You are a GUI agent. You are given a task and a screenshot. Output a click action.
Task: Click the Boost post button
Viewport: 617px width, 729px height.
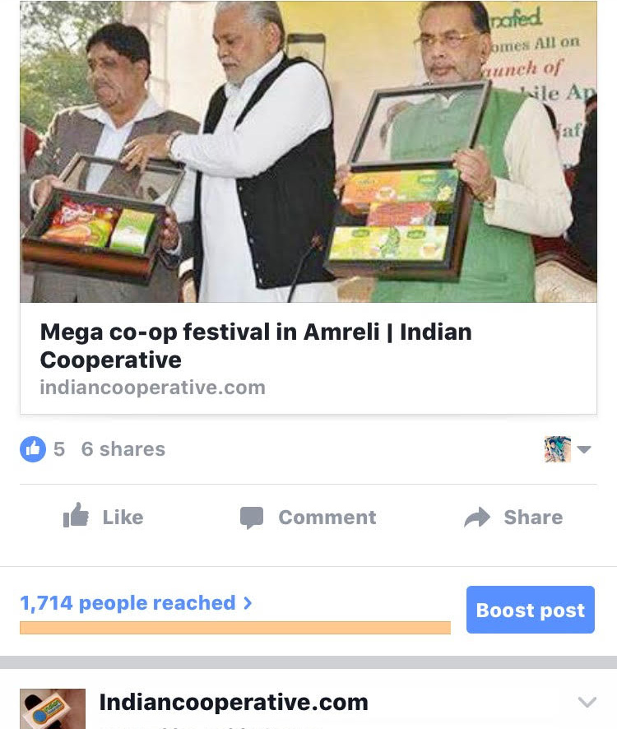[531, 610]
